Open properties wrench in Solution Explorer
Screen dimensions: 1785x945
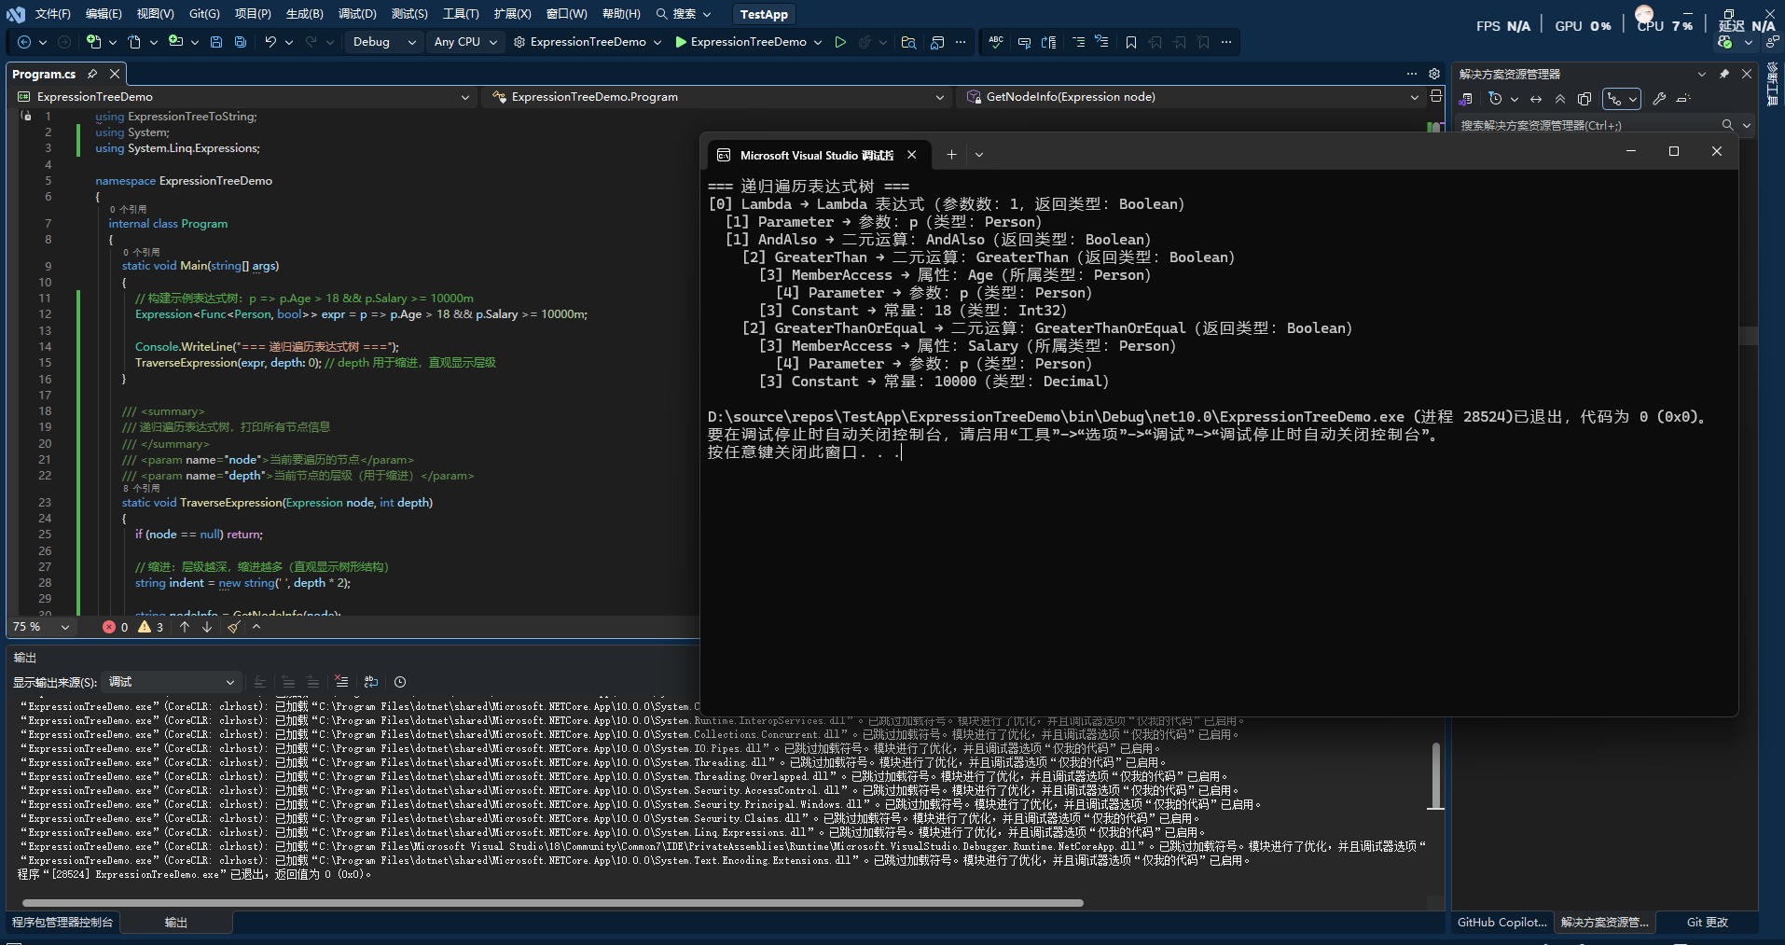coord(1659,99)
